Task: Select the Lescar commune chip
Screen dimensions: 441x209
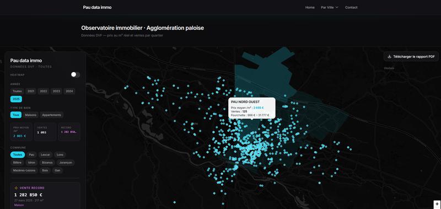Action: [x=45, y=155]
